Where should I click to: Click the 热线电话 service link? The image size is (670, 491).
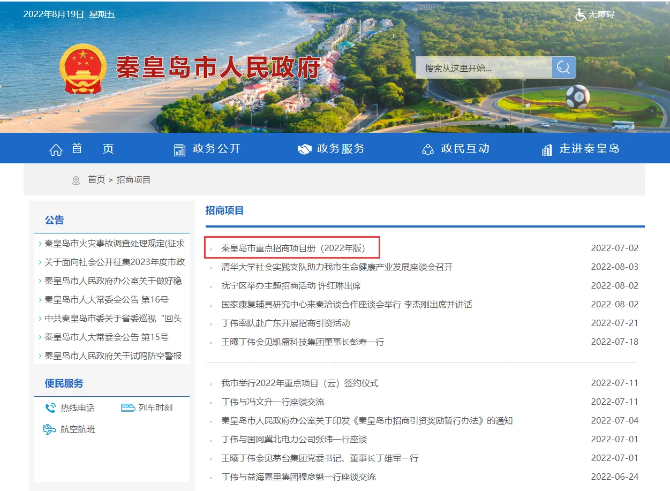tap(78, 408)
